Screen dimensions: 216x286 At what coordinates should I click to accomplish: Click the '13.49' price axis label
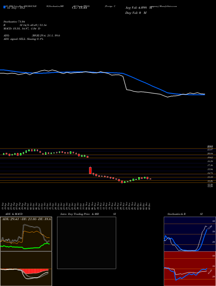tap(210, 177)
